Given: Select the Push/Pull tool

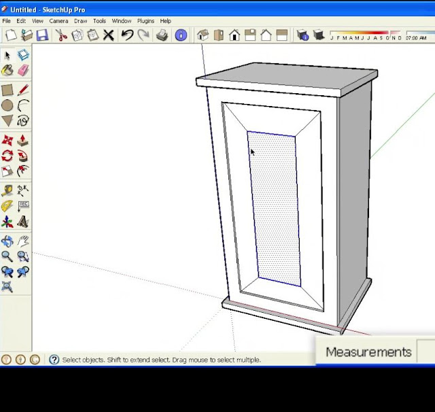Looking at the screenshot, I should (x=23, y=140).
